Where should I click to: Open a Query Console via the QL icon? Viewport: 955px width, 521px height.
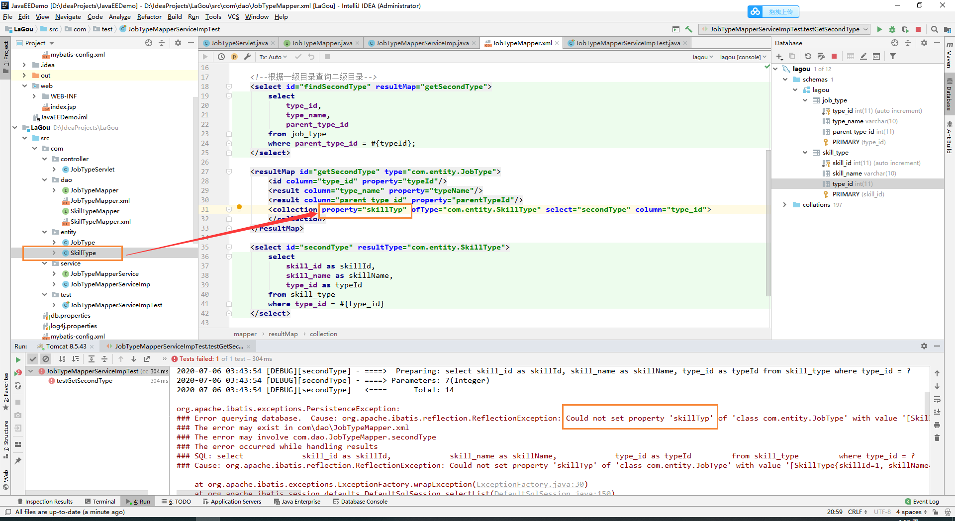tap(876, 56)
